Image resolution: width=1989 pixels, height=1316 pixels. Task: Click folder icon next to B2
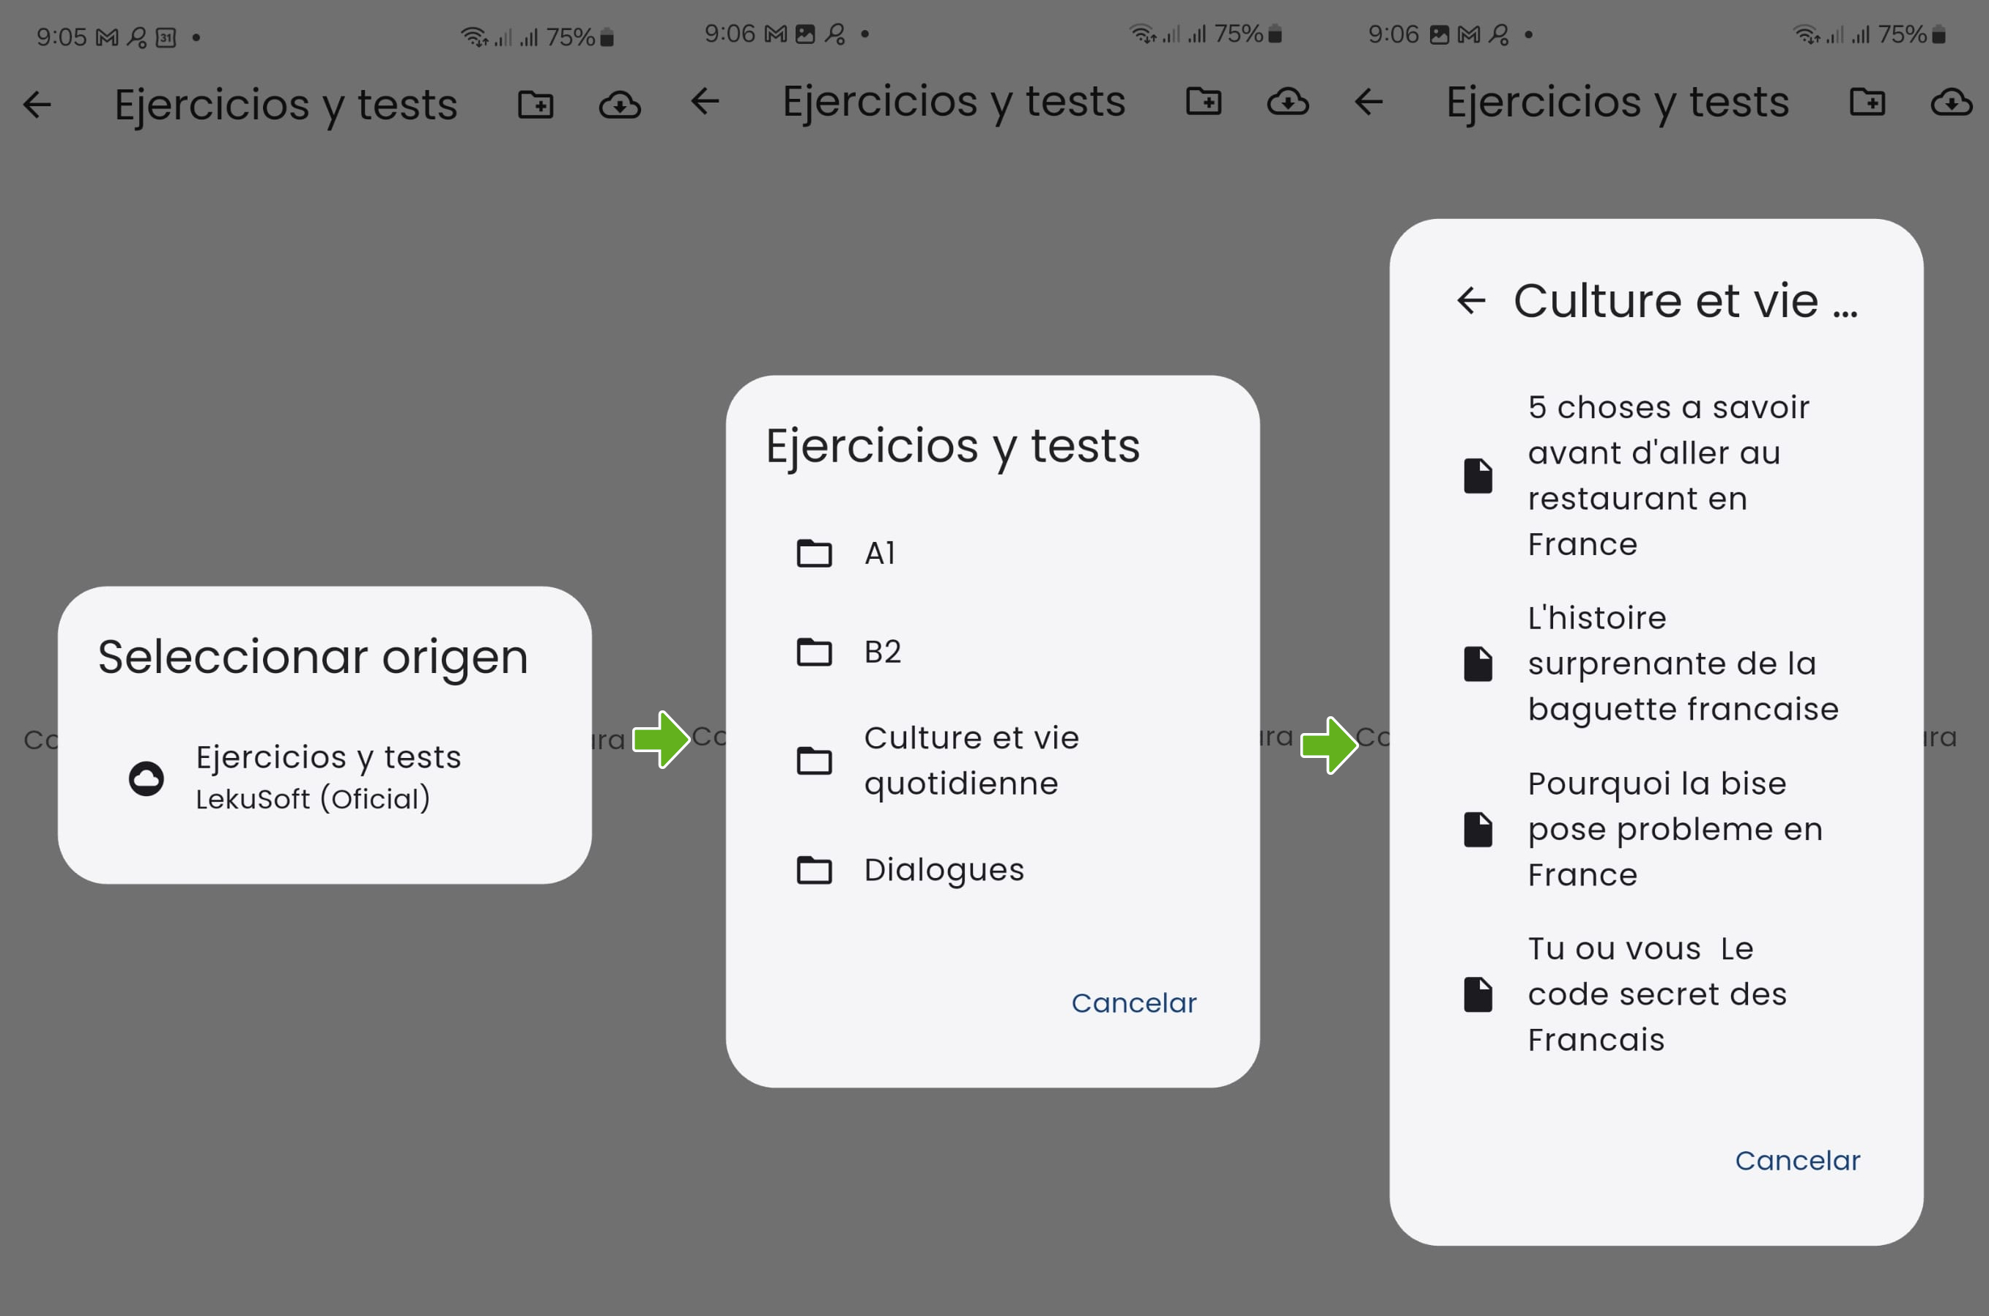pos(814,651)
